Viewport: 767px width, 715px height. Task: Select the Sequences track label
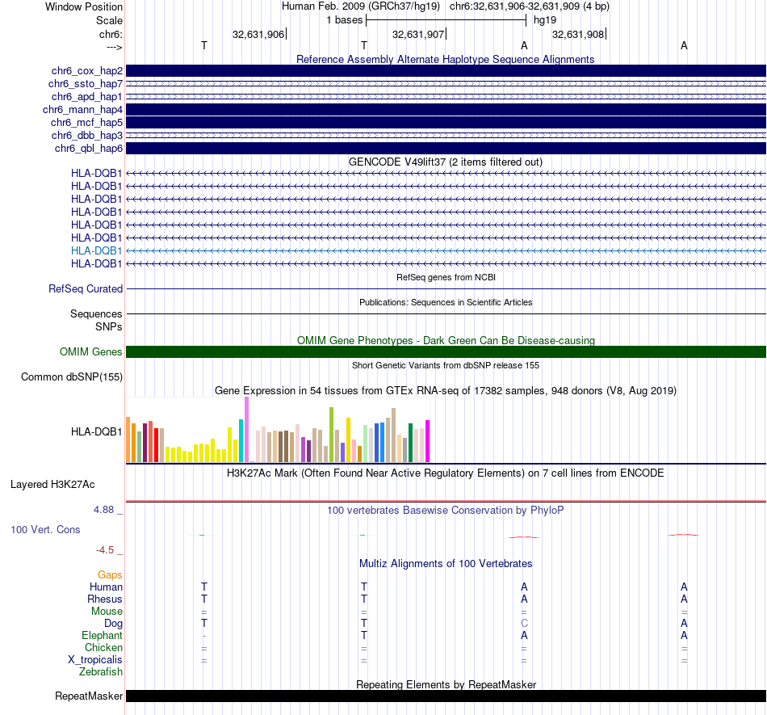[x=96, y=313]
